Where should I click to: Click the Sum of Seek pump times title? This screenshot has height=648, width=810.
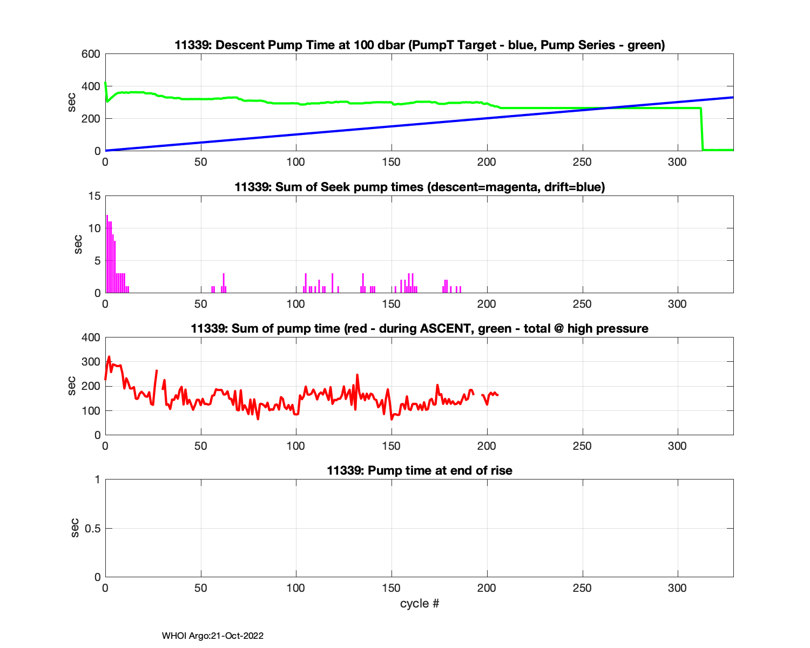pos(419,187)
